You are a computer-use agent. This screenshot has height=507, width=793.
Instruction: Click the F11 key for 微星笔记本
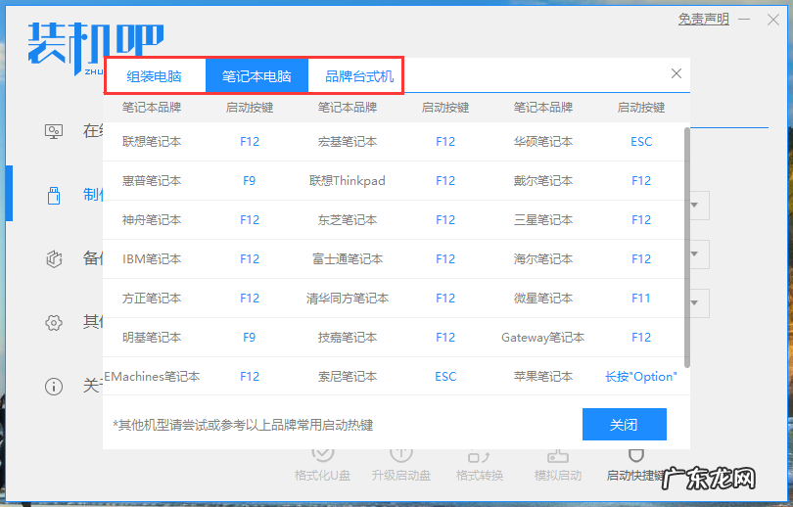pos(641,299)
